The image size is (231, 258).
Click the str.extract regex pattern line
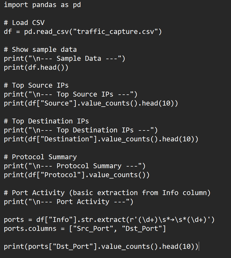tap(109, 220)
